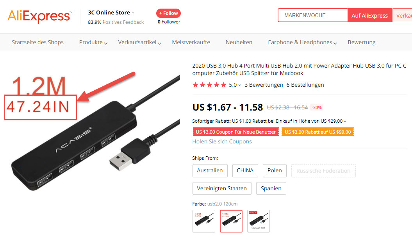The height and width of the screenshot is (236, 412).
Task: Expand Earphone & Headphones menu
Action: tap(302, 42)
